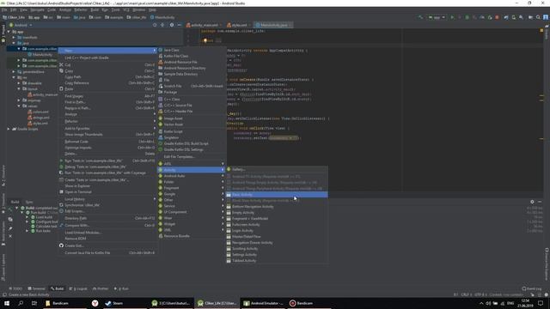Click the Scratch File icon

[161, 86]
